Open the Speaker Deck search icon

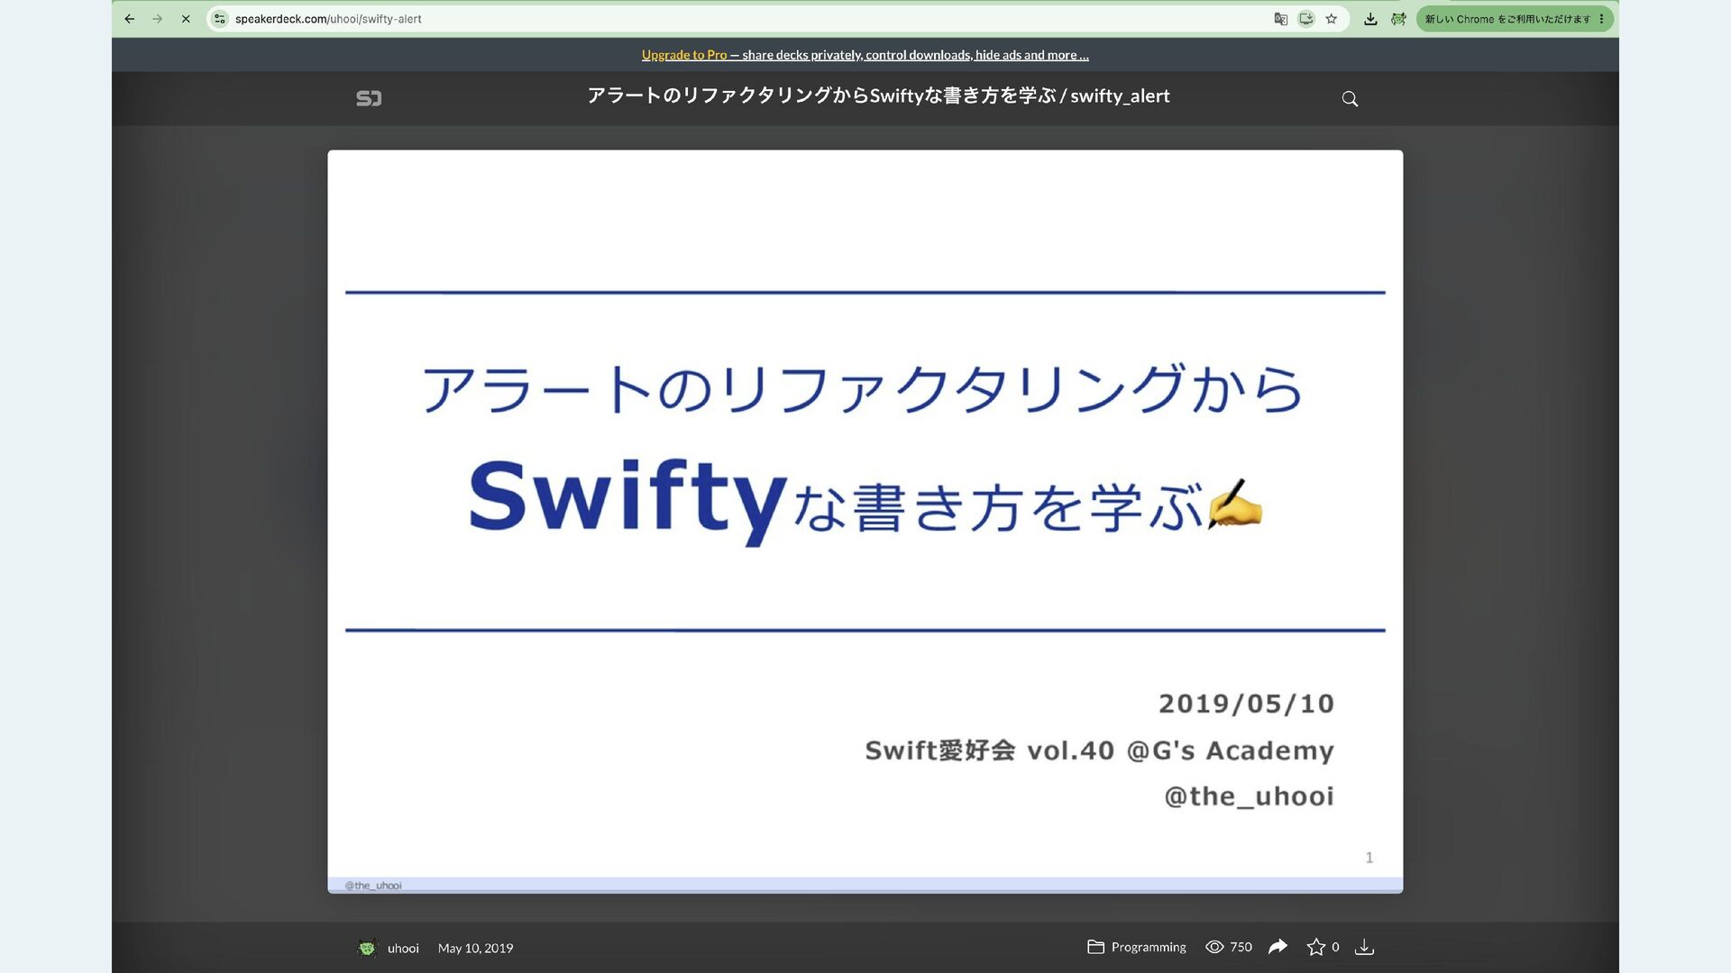point(1350,99)
